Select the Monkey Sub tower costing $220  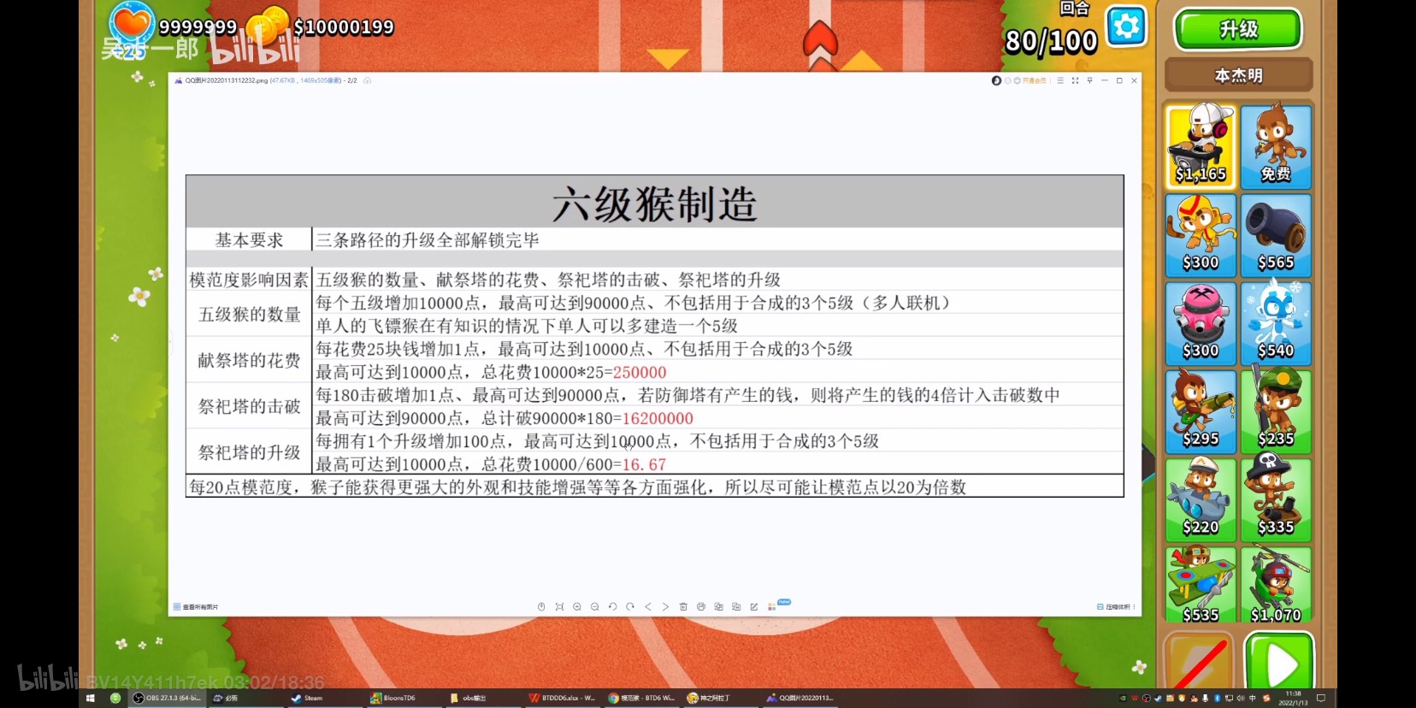pos(1201,499)
